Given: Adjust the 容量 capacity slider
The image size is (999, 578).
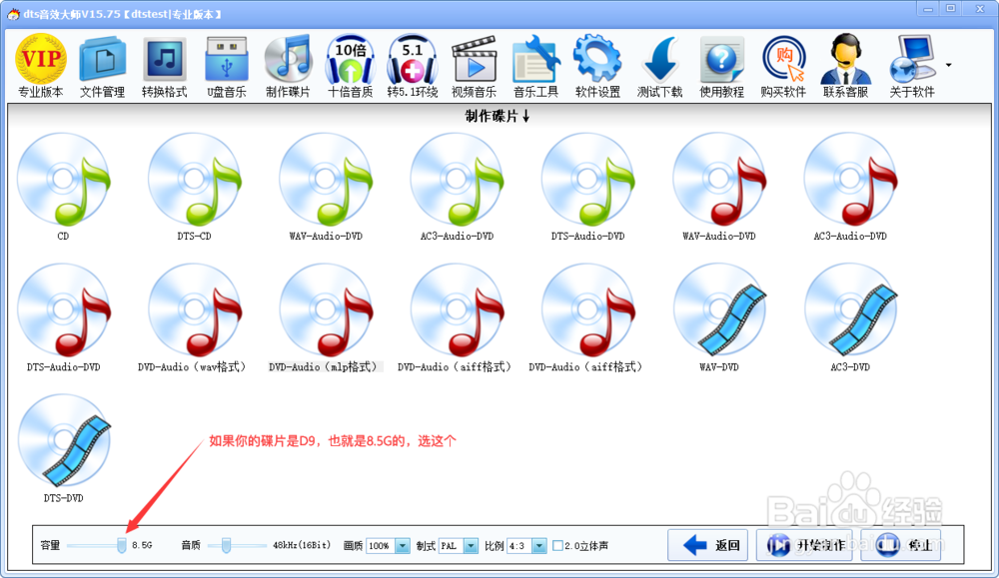Looking at the screenshot, I should [x=118, y=545].
